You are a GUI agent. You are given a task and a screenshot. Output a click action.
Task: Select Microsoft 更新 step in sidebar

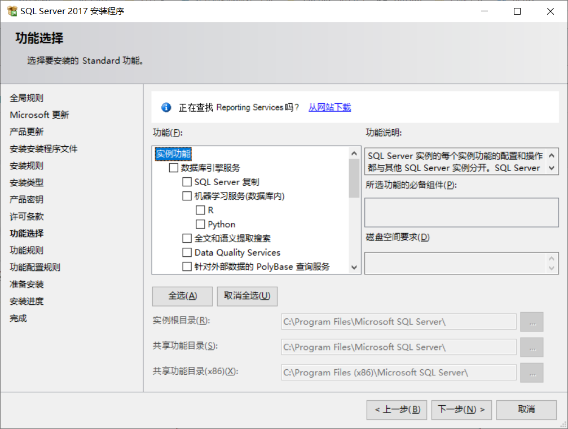tap(39, 115)
